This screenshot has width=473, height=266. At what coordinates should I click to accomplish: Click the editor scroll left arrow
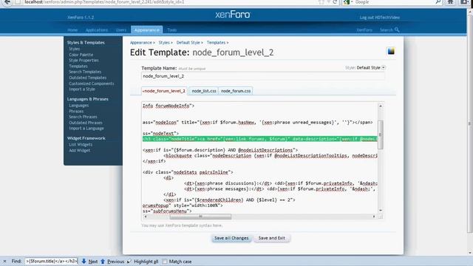click(x=146, y=216)
